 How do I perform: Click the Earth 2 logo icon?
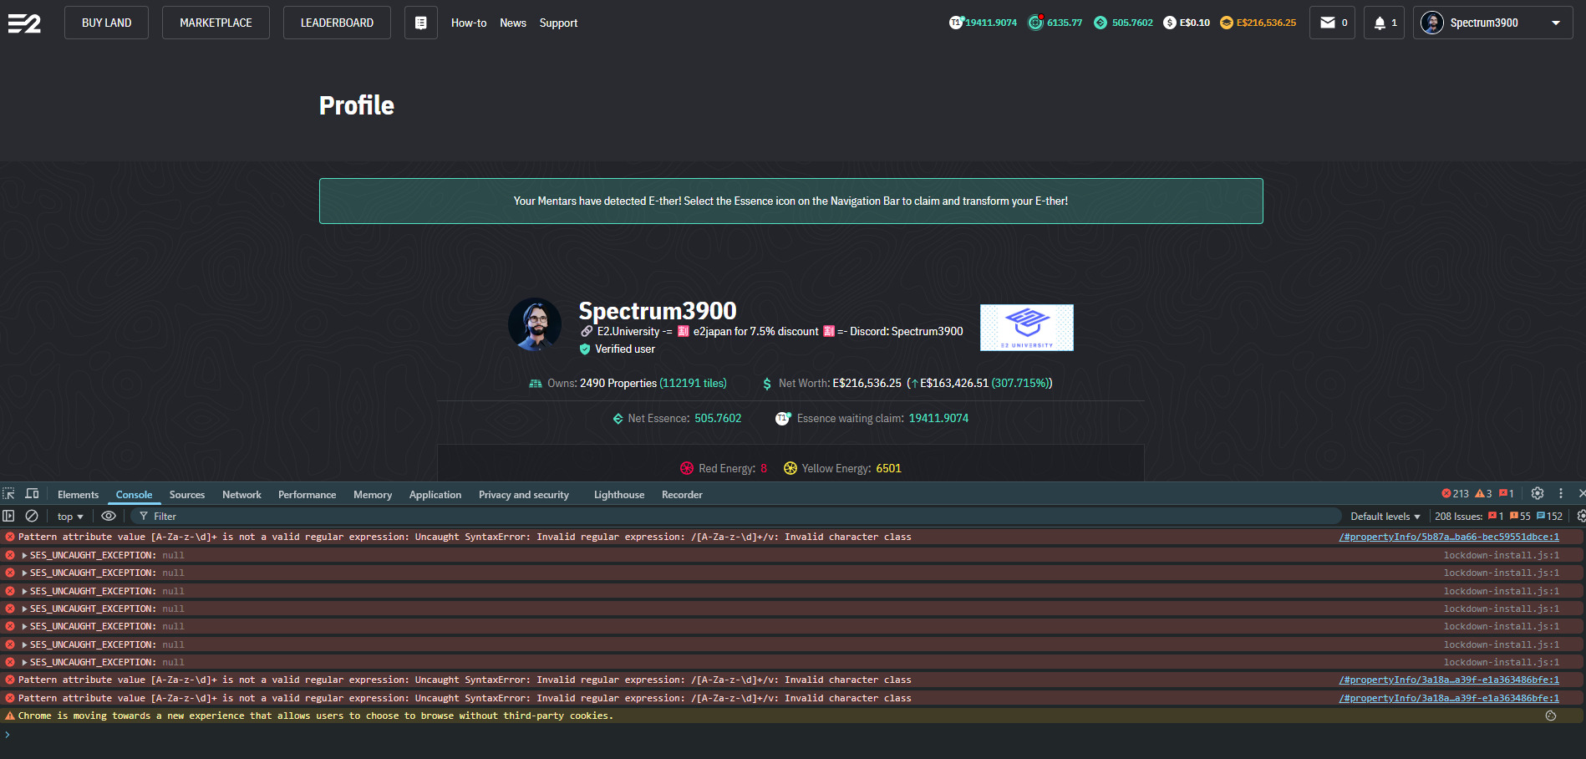point(24,23)
